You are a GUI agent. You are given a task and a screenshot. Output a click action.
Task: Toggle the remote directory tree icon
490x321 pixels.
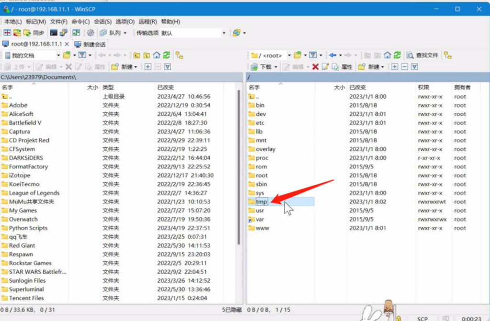(x=448, y=55)
